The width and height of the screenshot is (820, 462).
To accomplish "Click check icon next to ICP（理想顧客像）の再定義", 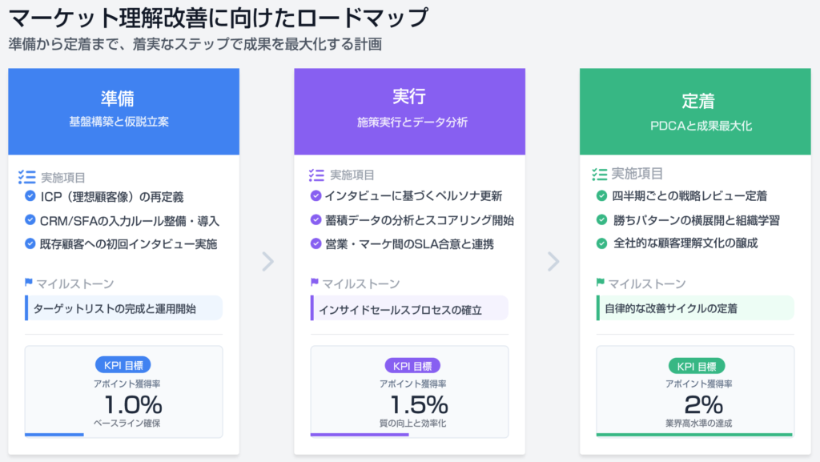I will click(x=30, y=196).
